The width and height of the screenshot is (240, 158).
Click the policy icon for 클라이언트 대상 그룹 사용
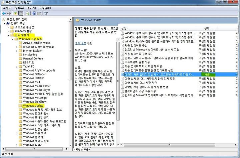tap(122, 91)
